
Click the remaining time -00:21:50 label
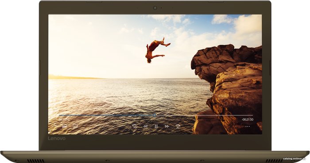pos(247,119)
